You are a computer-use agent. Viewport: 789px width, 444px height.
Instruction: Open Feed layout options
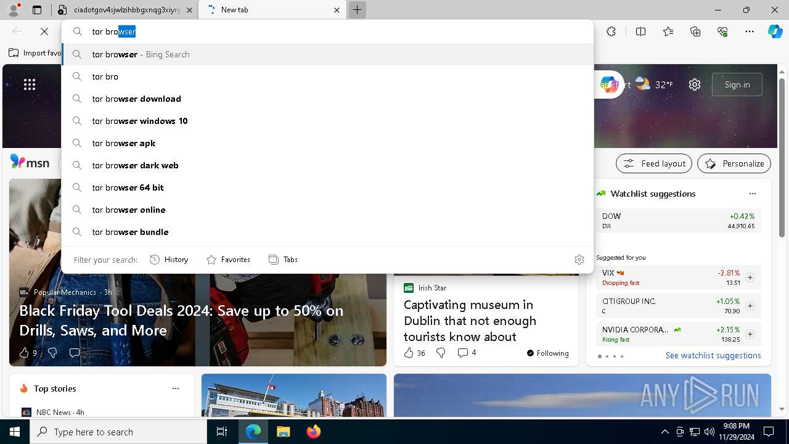tap(654, 163)
